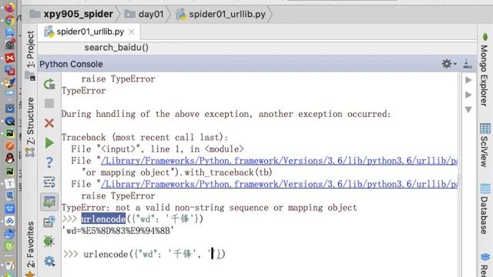Click the Favorites star icon

pyautogui.click(x=30, y=274)
